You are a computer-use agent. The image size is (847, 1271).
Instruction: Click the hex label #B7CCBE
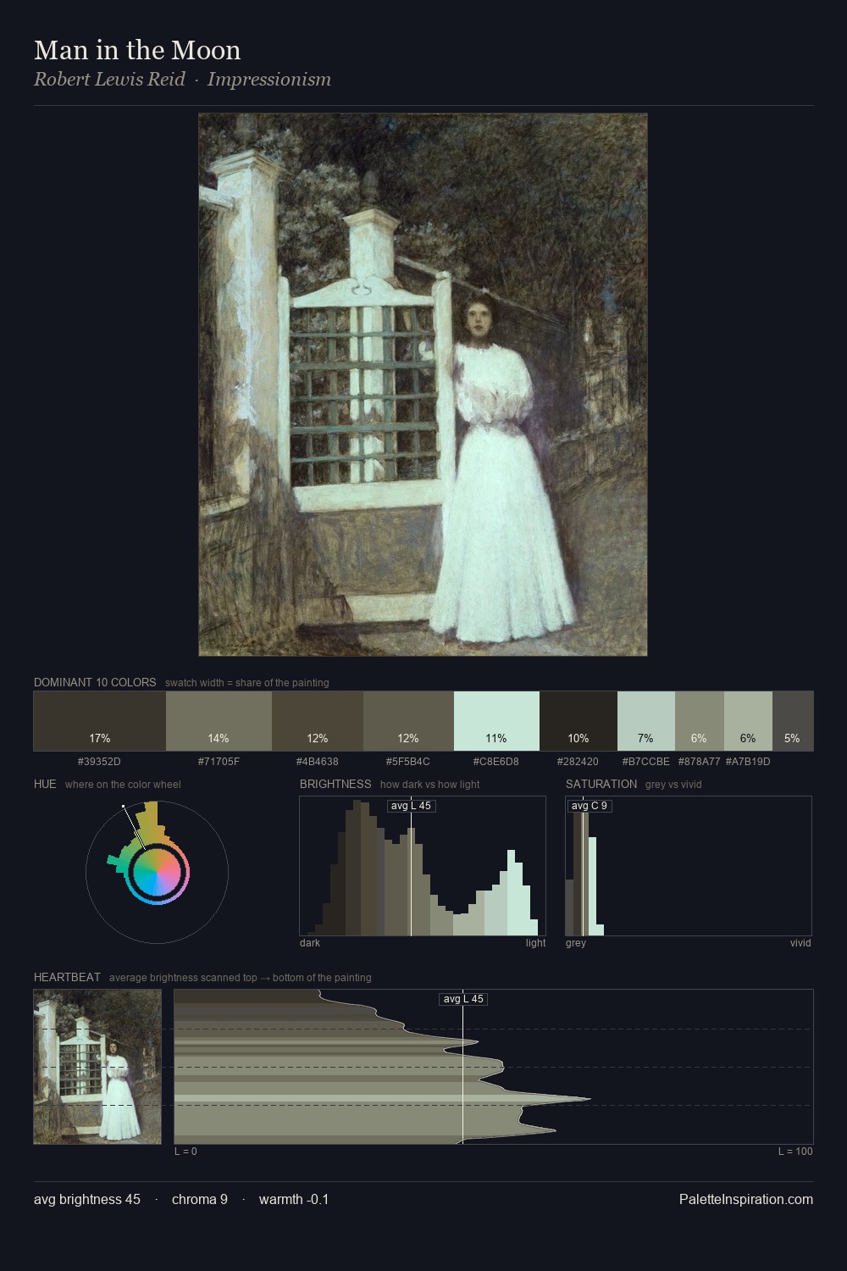coord(646,762)
